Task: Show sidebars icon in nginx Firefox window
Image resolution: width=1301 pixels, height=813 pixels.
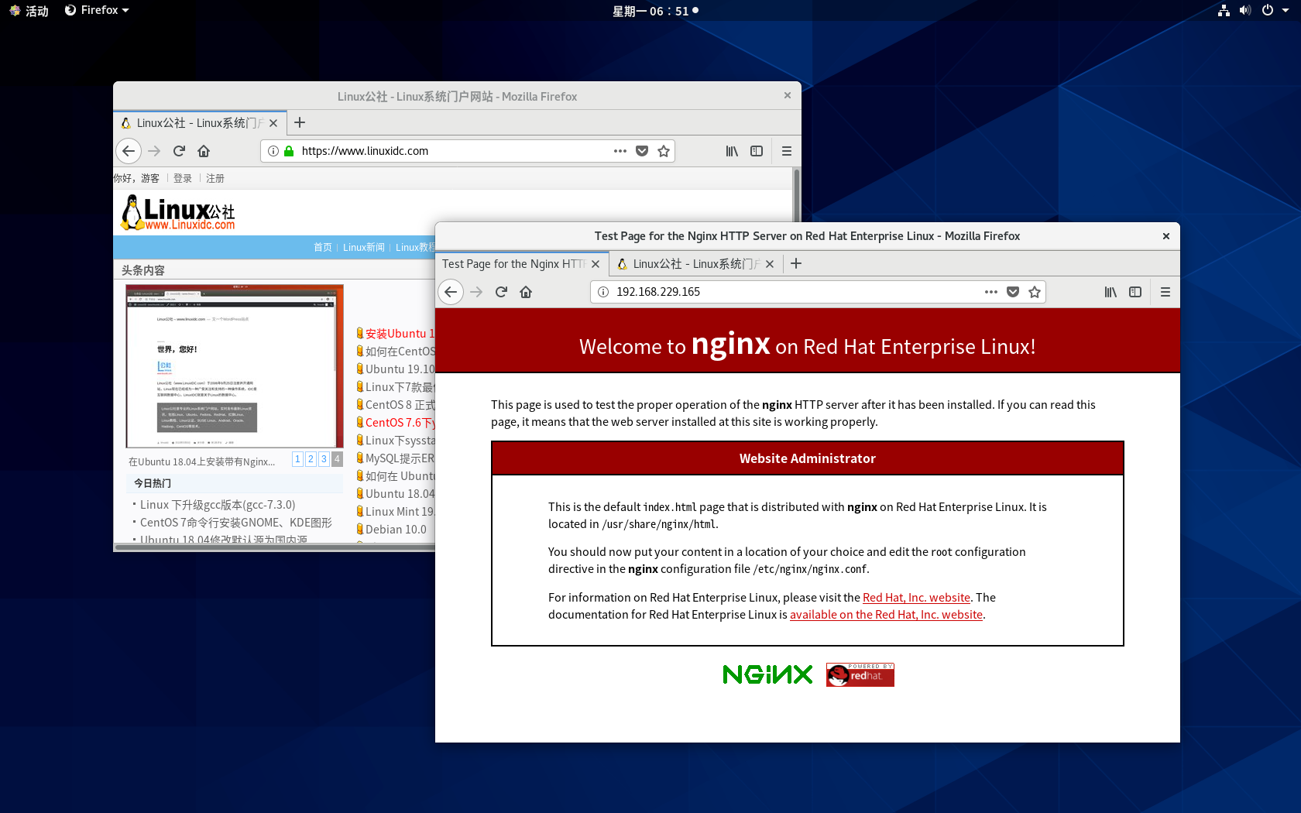Action: [x=1135, y=292]
